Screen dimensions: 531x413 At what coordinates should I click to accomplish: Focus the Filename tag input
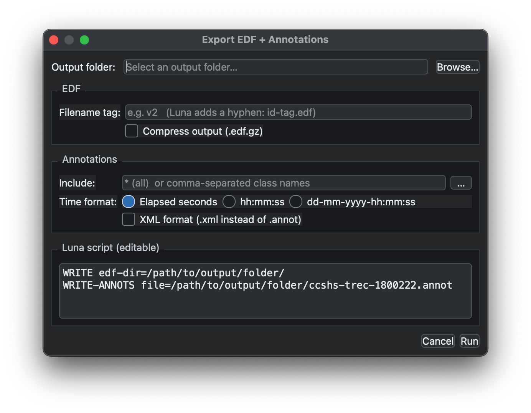pyautogui.click(x=298, y=112)
